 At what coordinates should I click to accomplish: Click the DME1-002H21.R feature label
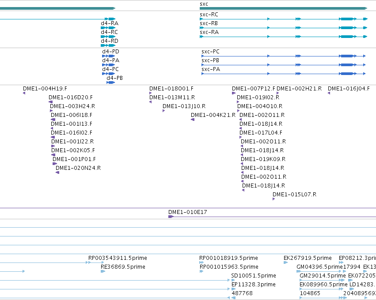(299, 89)
